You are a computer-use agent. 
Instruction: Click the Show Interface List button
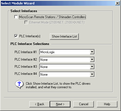click(64, 36)
